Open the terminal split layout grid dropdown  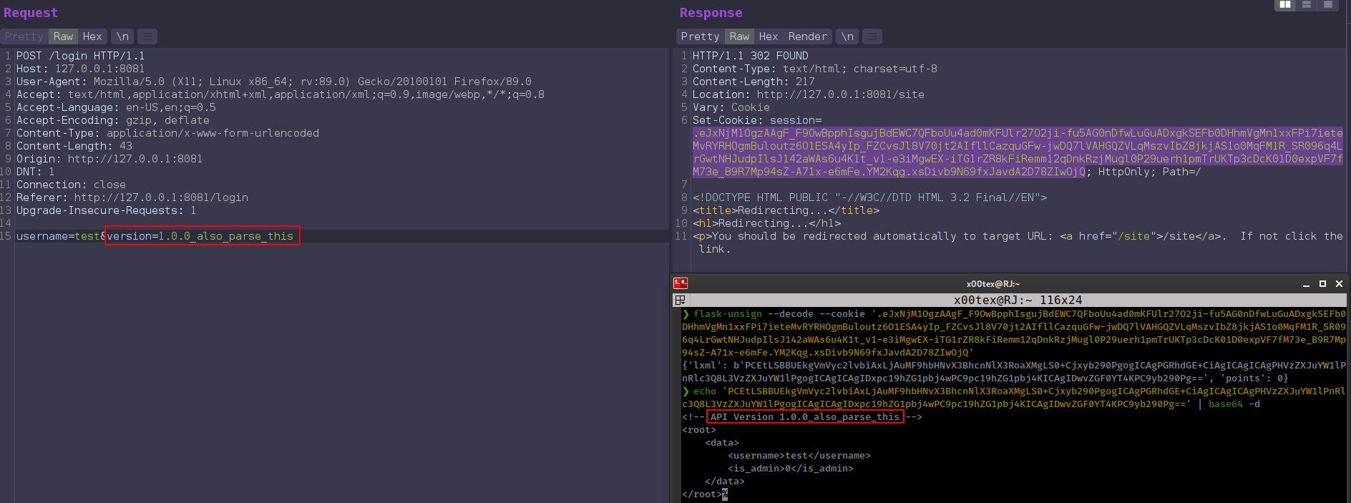tap(681, 301)
